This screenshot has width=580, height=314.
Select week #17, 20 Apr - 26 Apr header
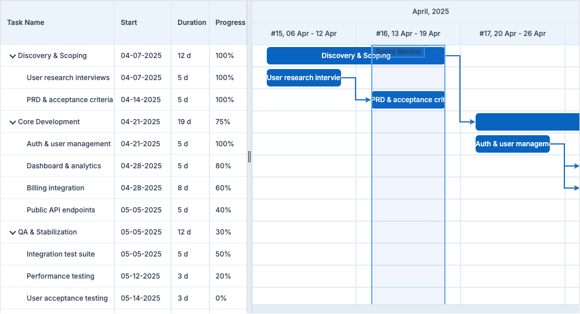(512, 34)
